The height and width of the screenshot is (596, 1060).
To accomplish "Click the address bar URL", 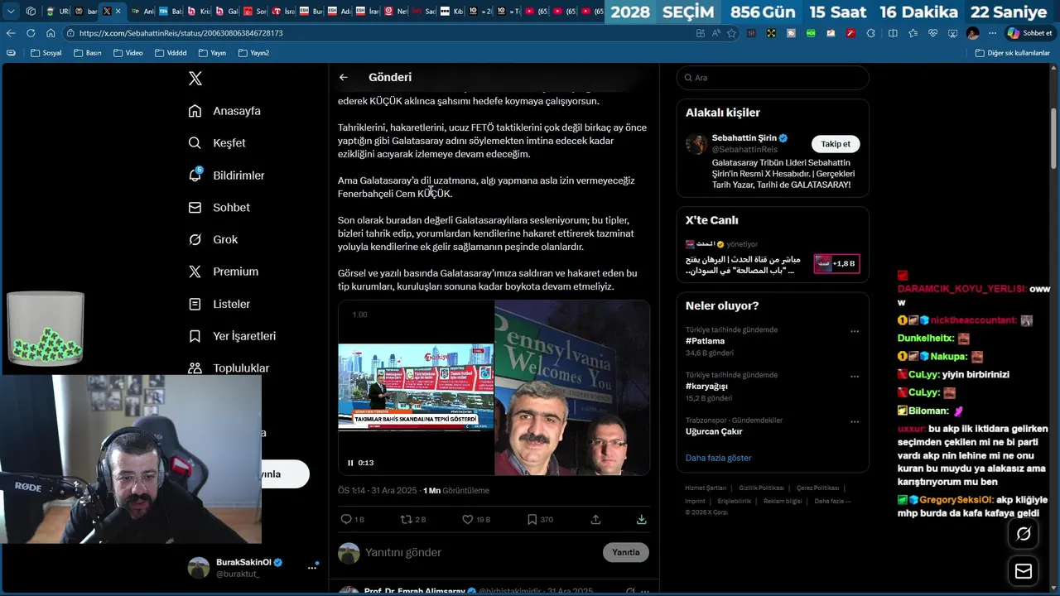I will point(181,33).
